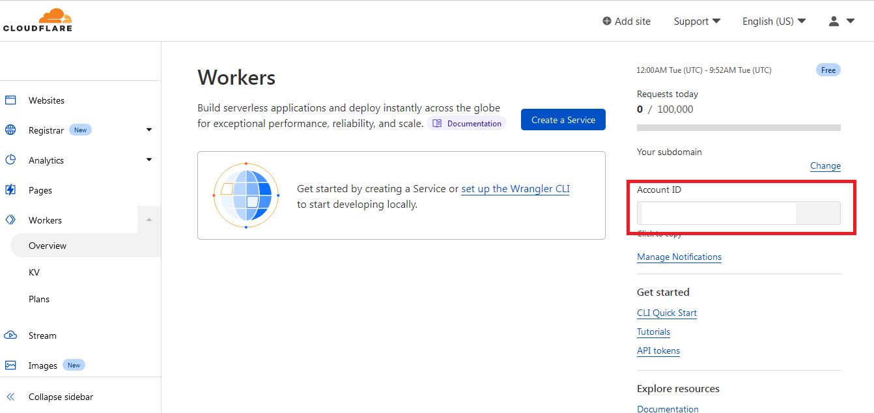Open the CLI Quick Start link
This screenshot has width=874, height=413.
click(x=667, y=313)
